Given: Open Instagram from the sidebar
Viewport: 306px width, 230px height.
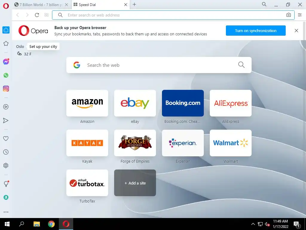Looking at the screenshot, I should pyautogui.click(x=6, y=89).
